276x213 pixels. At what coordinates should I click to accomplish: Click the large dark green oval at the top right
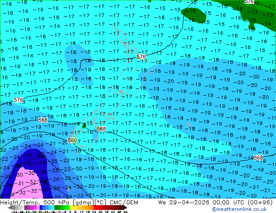click(x=194, y=16)
